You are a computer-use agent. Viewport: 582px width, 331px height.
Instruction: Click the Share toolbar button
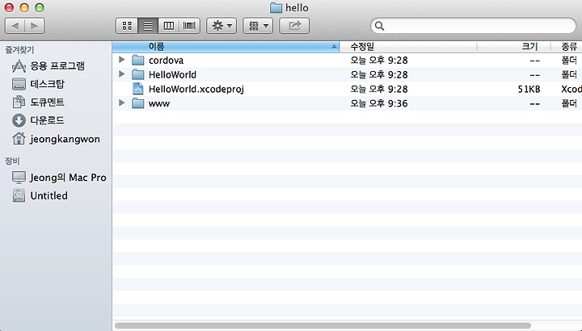pos(294,26)
